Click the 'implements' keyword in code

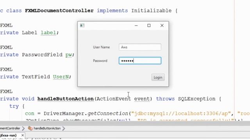tap(112, 10)
